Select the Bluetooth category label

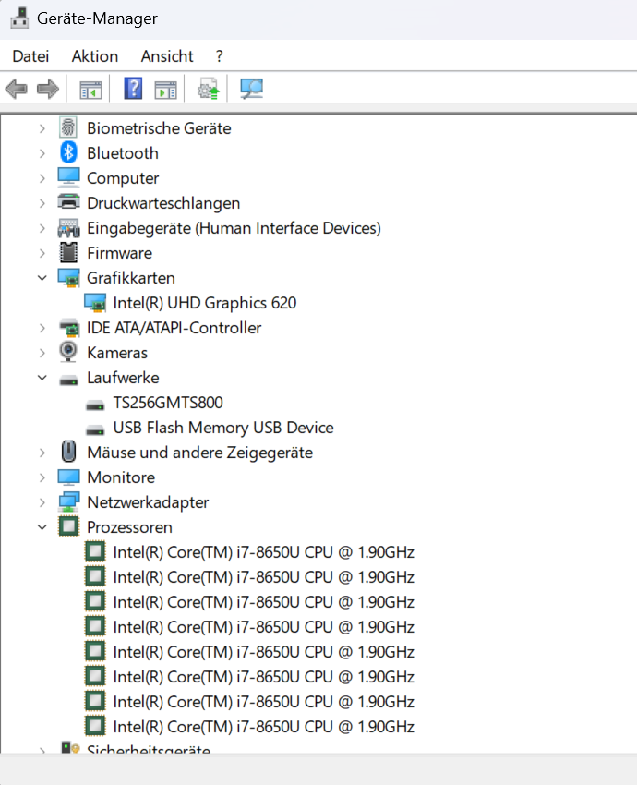[123, 153]
